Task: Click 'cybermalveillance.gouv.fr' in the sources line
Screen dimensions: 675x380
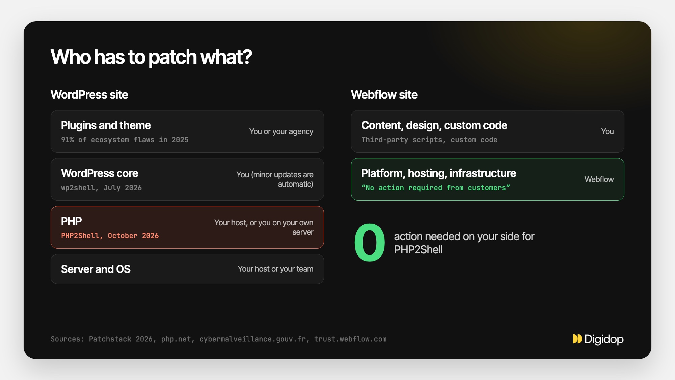Action: click(252, 339)
